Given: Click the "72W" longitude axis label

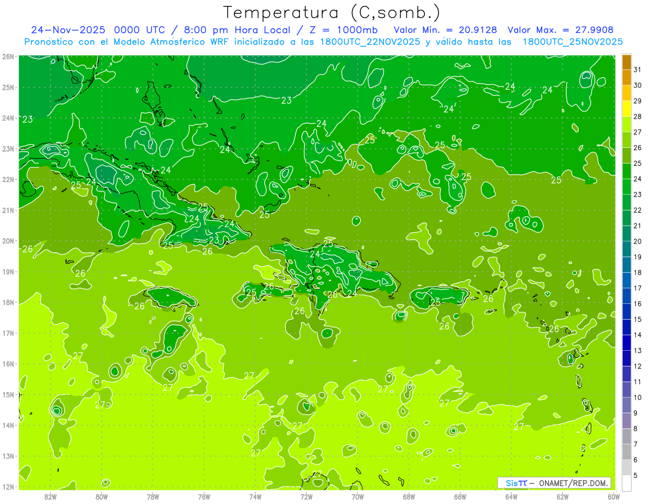Looking at the screenshot, I should [306, 496].
